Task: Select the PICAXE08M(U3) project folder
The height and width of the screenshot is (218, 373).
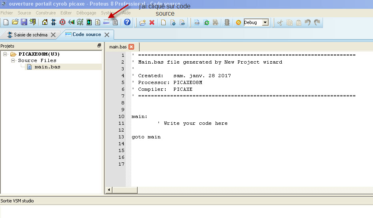Action: 39,54
